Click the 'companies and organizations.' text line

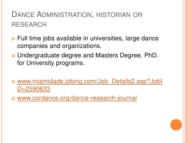coord(59,46)
